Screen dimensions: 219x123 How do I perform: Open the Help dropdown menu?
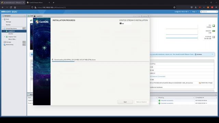coord(194,12)
